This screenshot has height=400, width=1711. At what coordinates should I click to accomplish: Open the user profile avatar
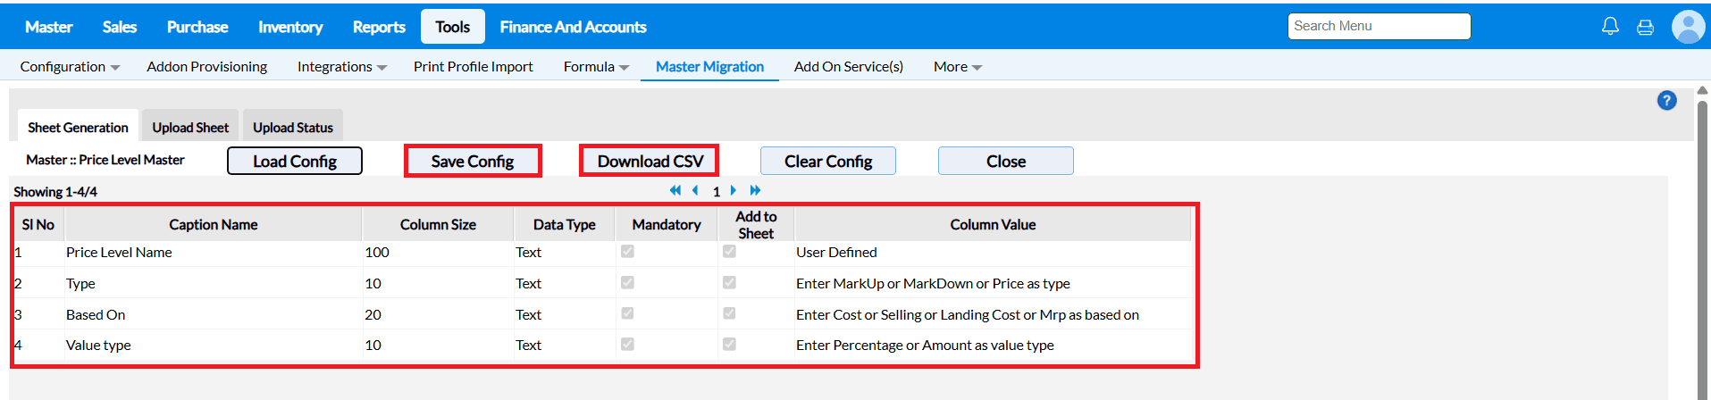1688,27
